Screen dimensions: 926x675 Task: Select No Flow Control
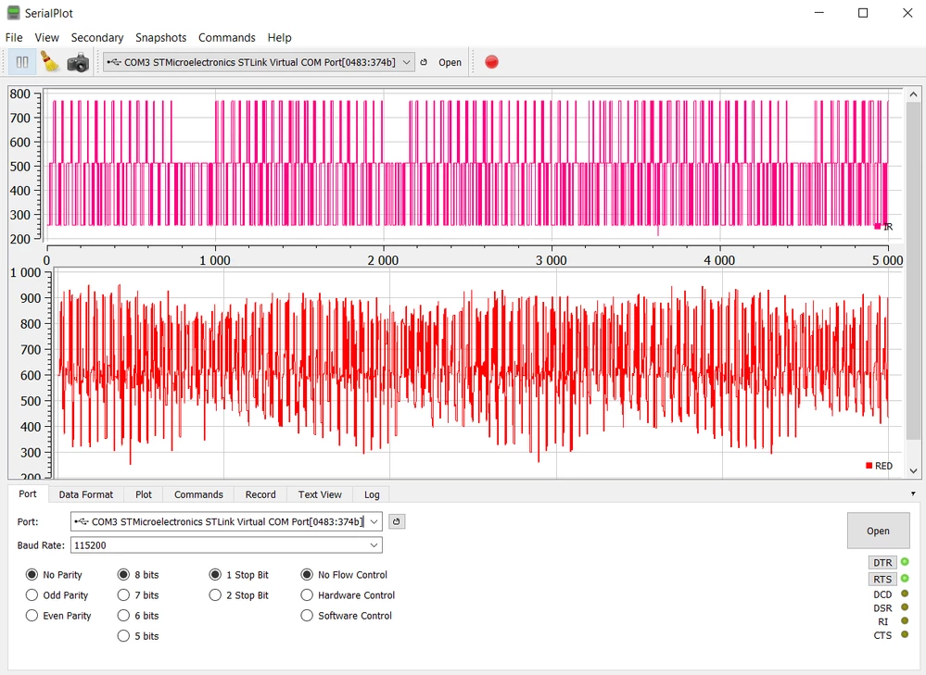344,575
